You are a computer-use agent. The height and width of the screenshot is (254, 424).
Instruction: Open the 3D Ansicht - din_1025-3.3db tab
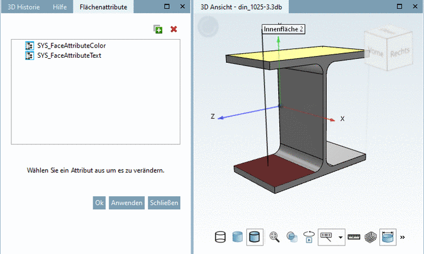241,7
